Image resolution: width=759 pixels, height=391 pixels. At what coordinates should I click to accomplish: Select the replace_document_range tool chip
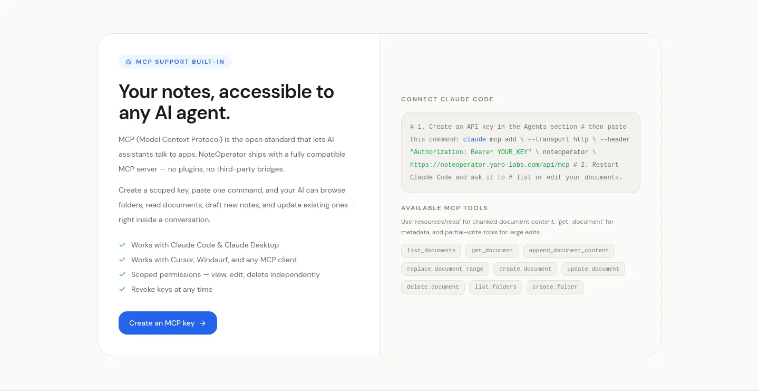point(445,269)
